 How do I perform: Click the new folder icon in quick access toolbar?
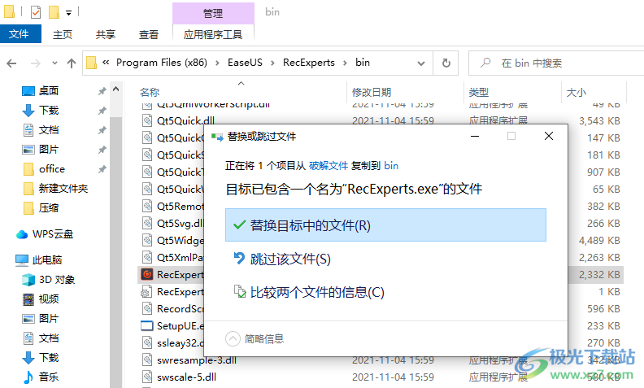click(54, 12)
